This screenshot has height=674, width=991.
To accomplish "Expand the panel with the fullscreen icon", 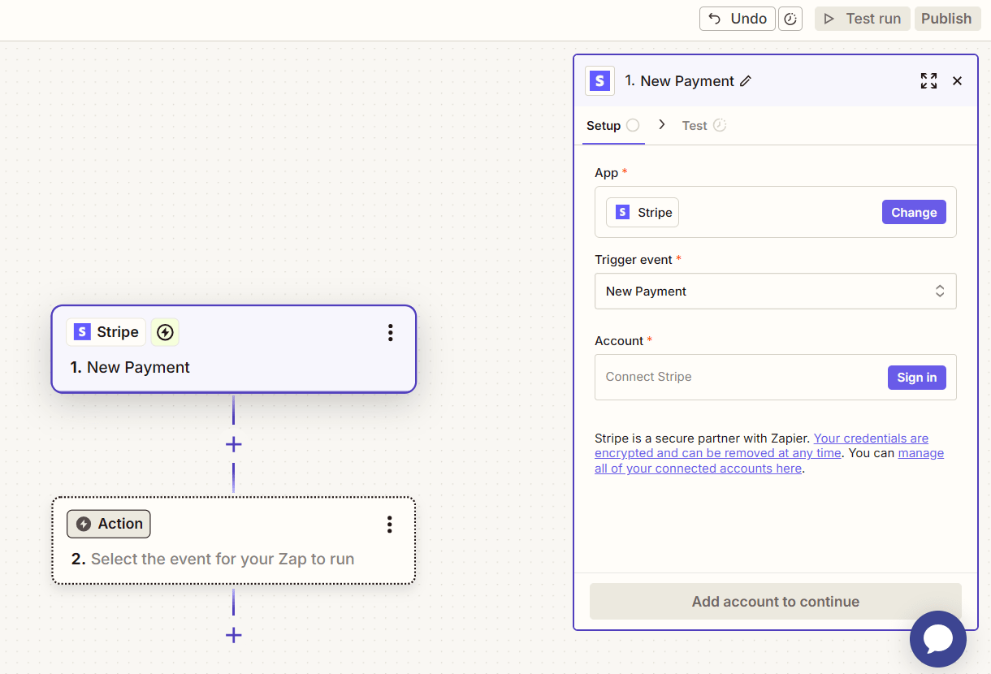I will (928, 81).
